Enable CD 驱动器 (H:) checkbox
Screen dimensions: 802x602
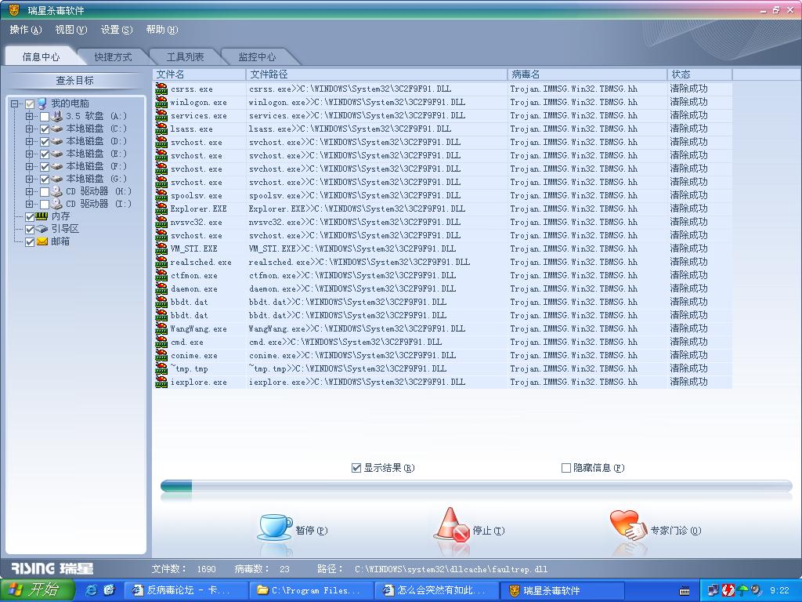point(45,192)
